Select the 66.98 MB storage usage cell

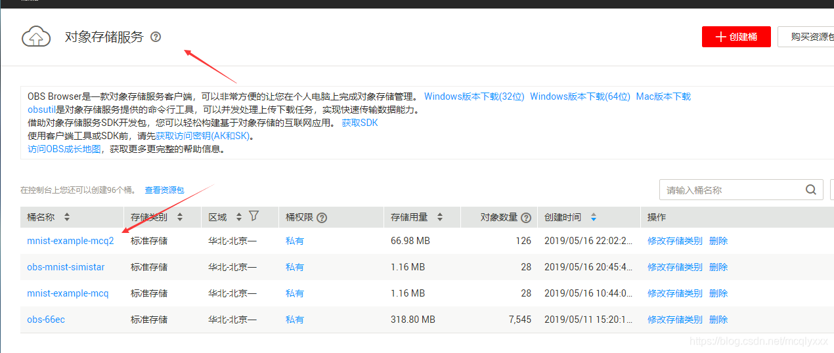click(x=410, y=241)
